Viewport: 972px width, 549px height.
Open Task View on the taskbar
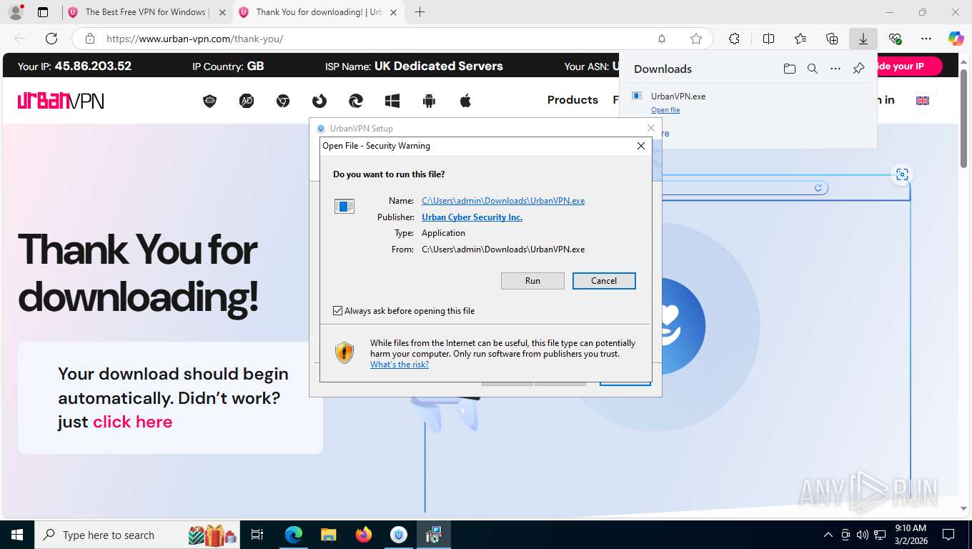coord(257,535)
